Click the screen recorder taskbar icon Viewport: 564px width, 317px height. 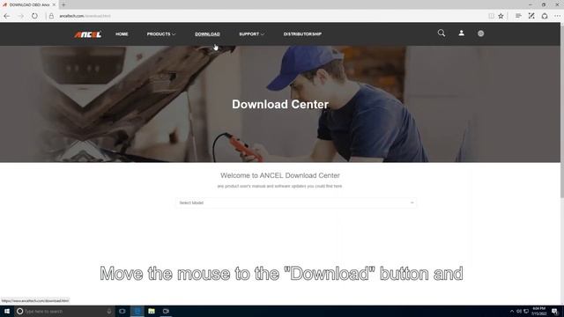coord(166,311)
